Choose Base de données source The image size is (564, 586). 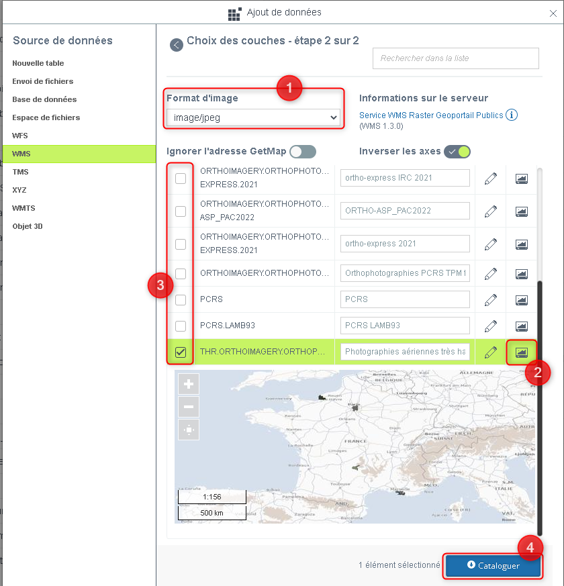coord(44,99)
